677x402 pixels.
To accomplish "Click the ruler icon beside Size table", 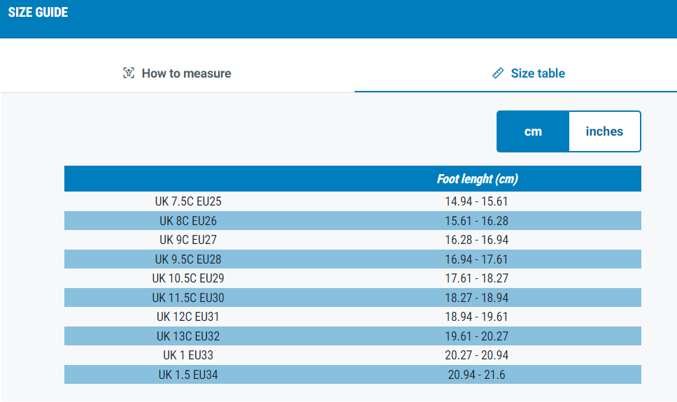I will point(498,73).
